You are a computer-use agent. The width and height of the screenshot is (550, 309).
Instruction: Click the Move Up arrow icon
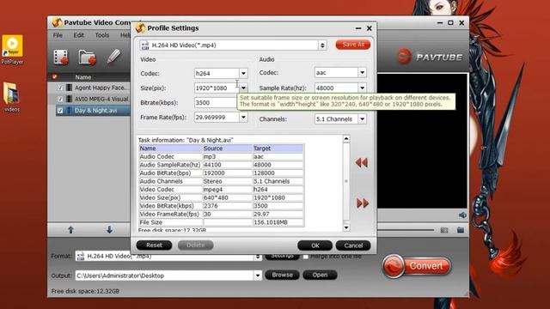[70, 230]
